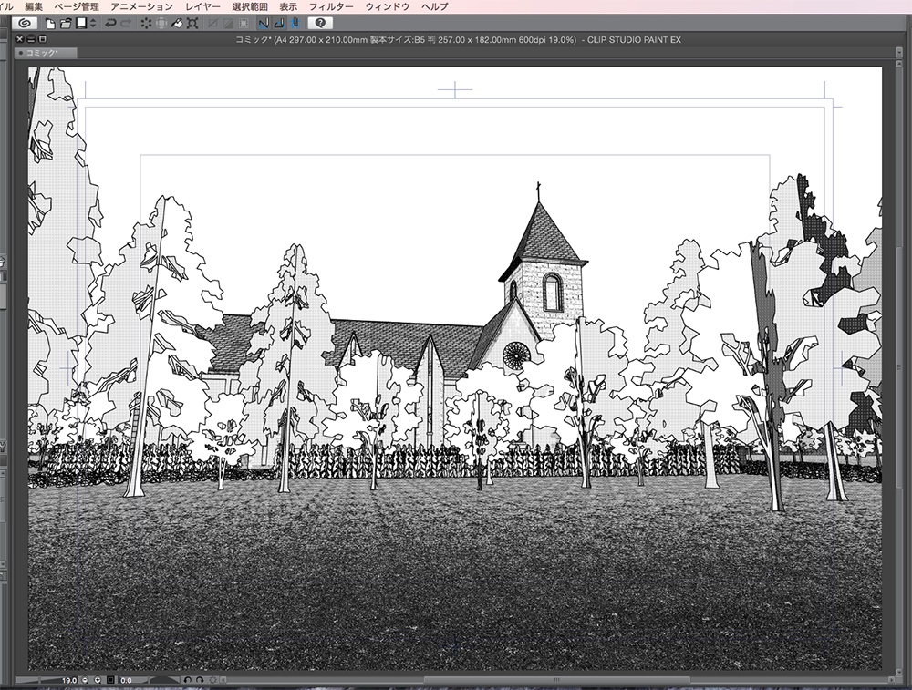Zoom out with the minus magnifier
The image size is (912, 690).
point(85,680)
